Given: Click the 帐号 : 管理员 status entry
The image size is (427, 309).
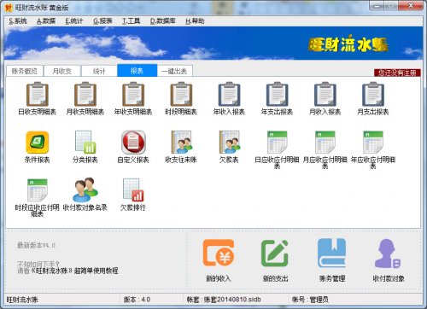Looking at the screenshot, I should click(x=310, y=300).
